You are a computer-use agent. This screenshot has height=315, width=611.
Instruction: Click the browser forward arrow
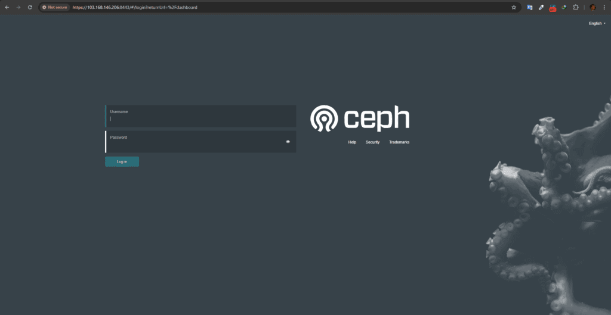[18, 7]
